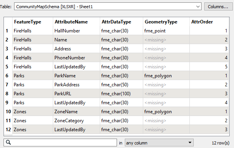Viewport: 234px width, 148px height.
Task: Select LastUpdatedBy in Parks row 9
Action: pyautogui.click(x=76, y=103)
